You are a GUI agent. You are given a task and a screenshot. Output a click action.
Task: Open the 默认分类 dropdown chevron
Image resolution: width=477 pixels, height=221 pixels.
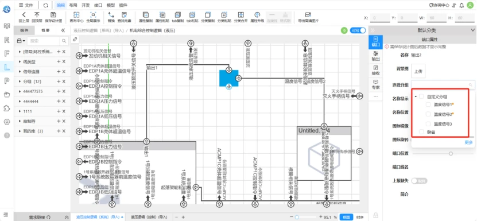coord(472,30)
